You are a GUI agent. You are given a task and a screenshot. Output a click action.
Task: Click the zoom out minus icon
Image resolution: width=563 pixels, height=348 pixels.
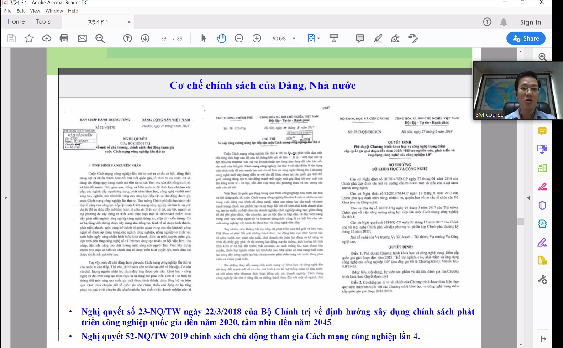point(239,38)
